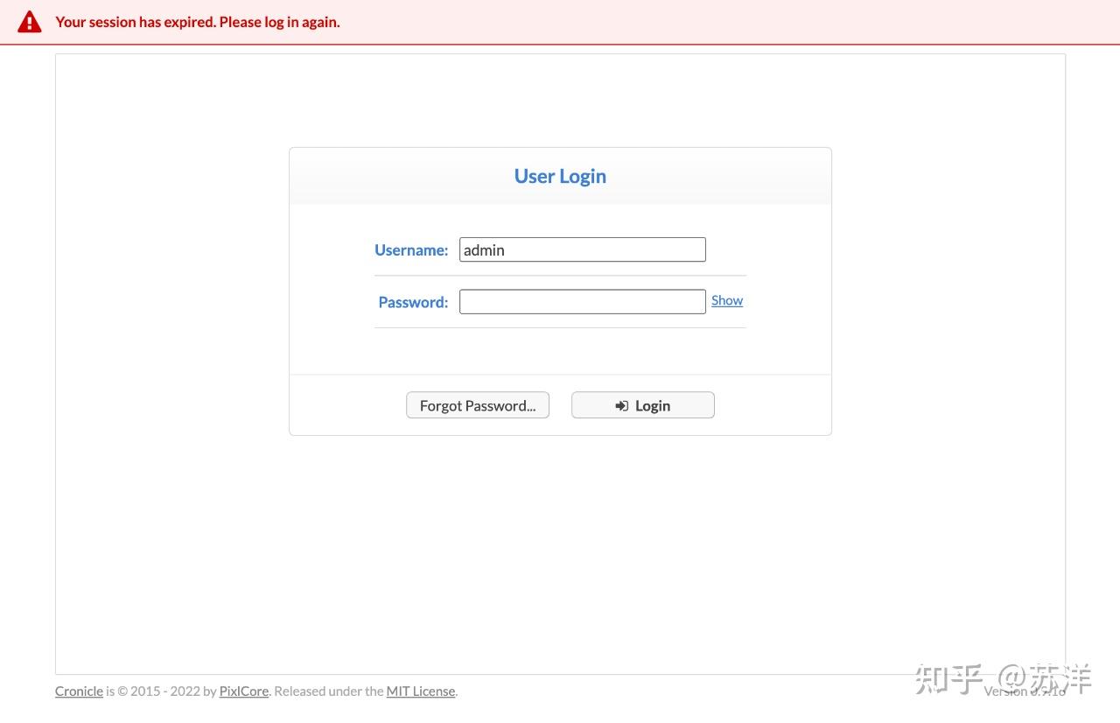Click the Username label
Image resolution: width=1120 pixels, height=723 pixels.
pos(411,249)
